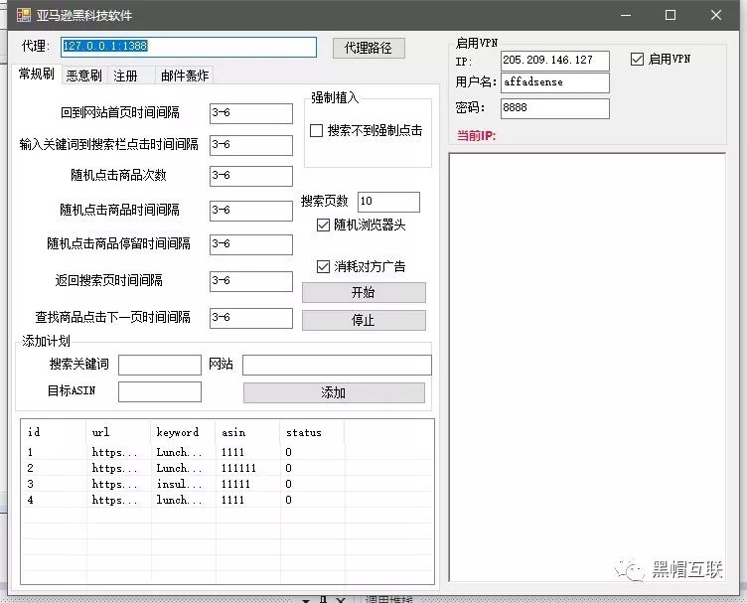Maximize the window

(x=671, y=15)
